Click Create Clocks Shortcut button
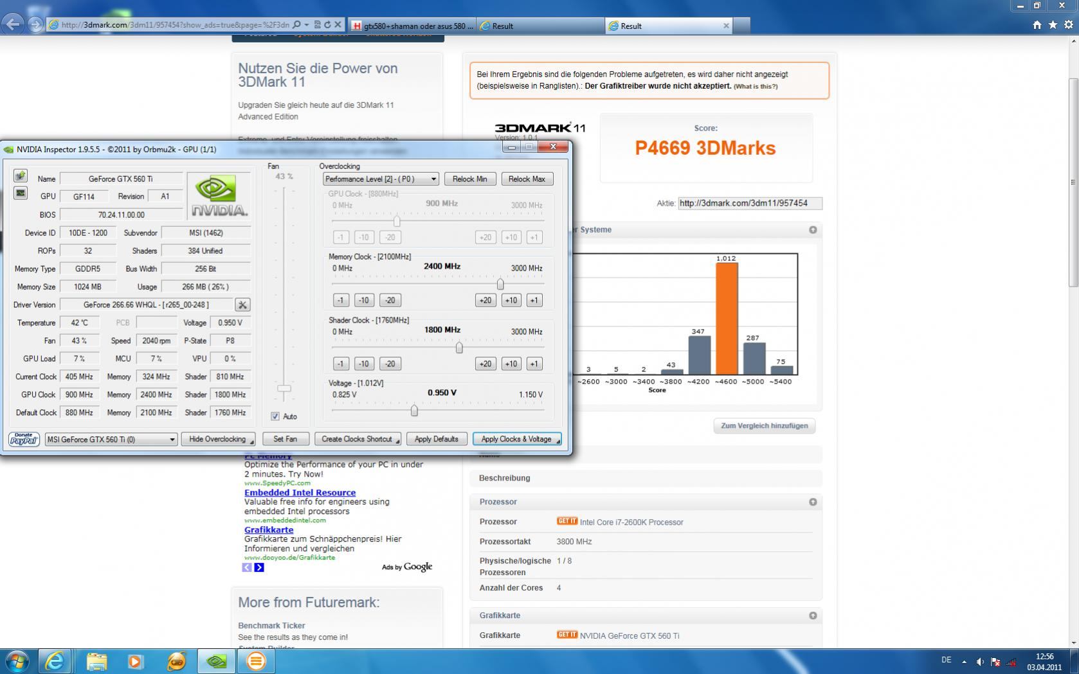This screenshot has width=1079, height=674. [x=358, y=439]
